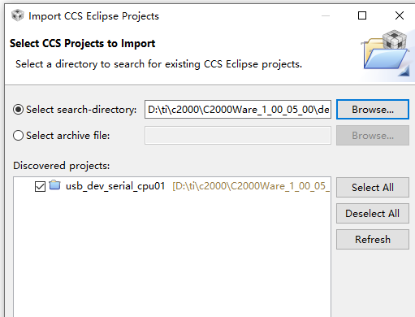Click the Deselect All button
Image resolution: width=415 pixels, height=317 pixels.
pyautogui.click(x=373, y=214)
